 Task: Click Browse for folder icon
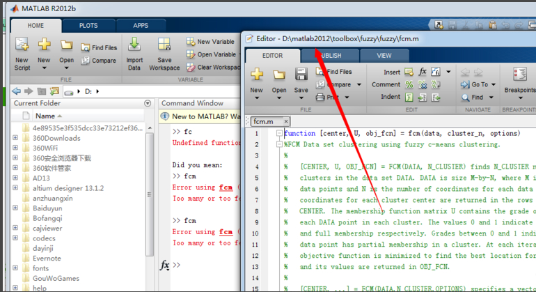click(54, 91)
